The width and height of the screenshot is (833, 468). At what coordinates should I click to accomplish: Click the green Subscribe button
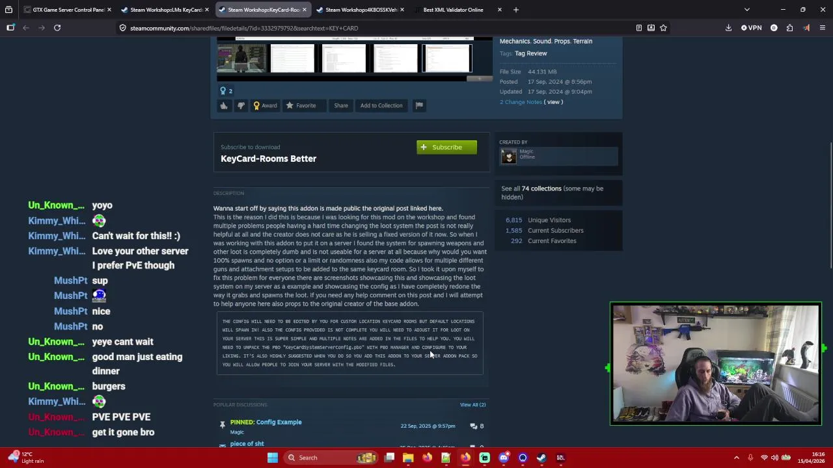[446, 147]
